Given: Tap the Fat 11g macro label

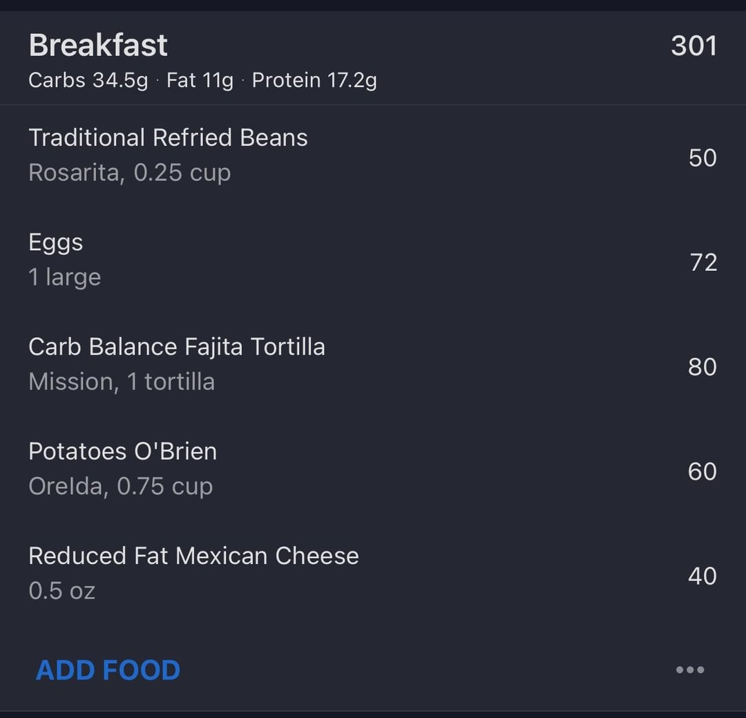Looking at the screenshot, I should [x=200, y=80].
